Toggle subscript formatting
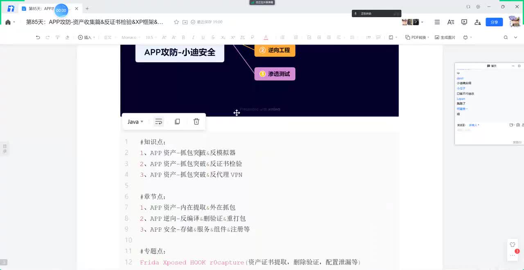 [223, 37]
